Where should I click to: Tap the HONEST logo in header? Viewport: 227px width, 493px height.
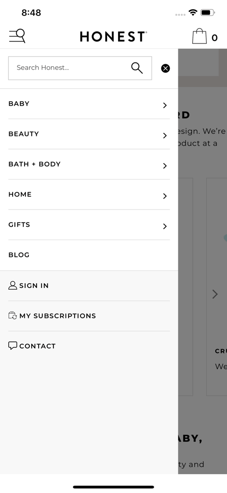tap(113, 36)
